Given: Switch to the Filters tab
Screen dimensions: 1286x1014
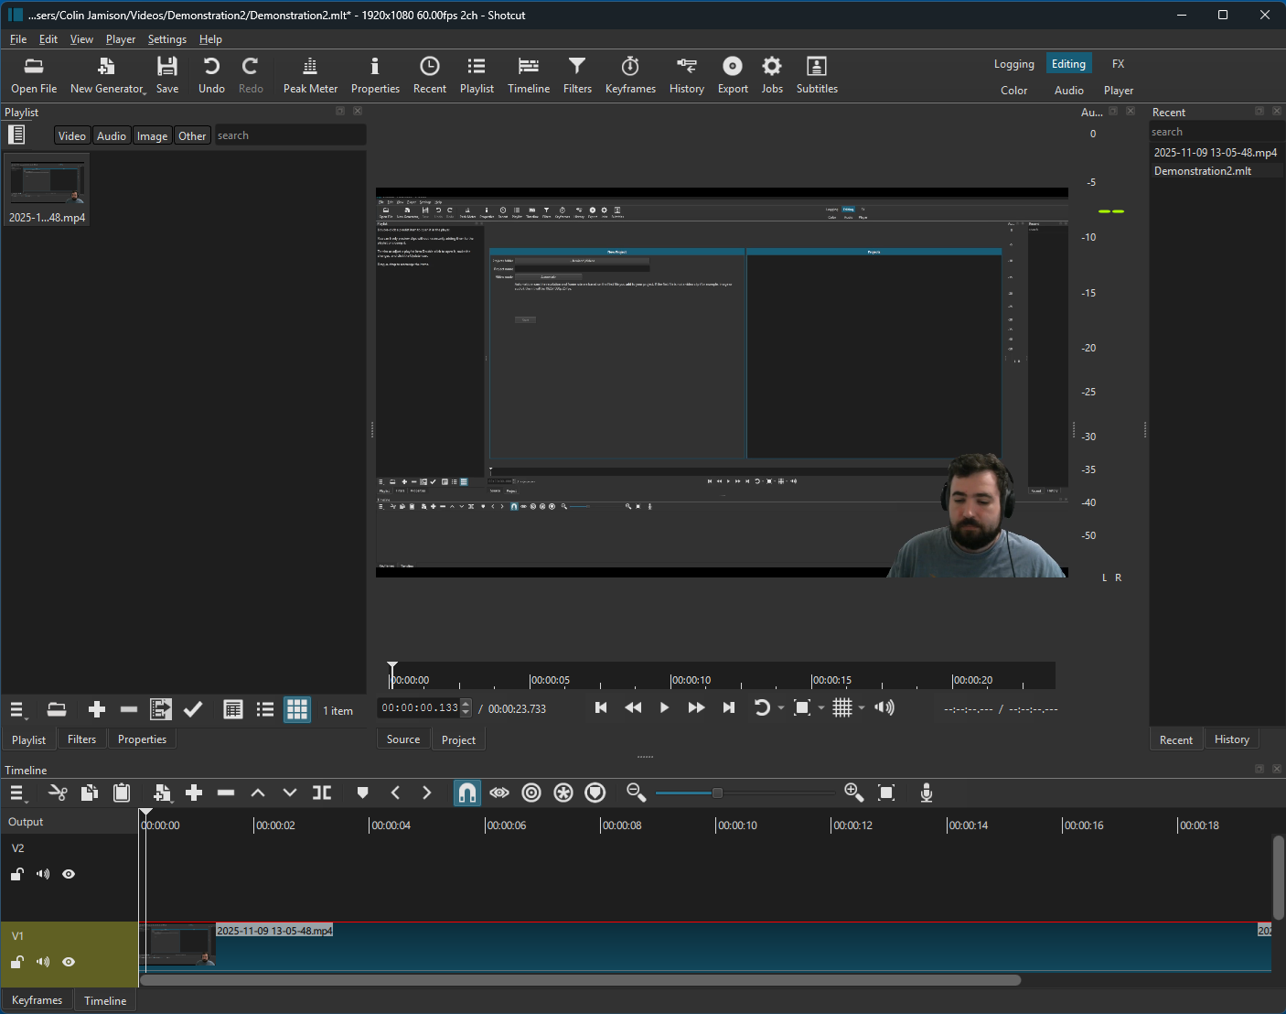Looking at the screenshot, I should (81, 739).
